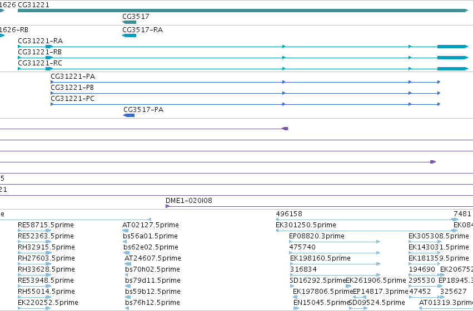Click the CG31221-RA transcript label
The image size is (473, 311).
pyautogui.click(x=41, y=41)
